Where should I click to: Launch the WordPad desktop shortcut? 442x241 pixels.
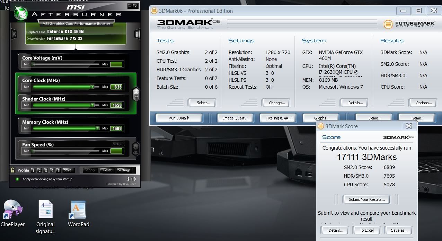[x=78, y=210]
